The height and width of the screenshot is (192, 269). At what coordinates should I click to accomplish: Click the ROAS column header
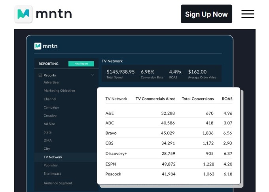[x=227, y=99]
